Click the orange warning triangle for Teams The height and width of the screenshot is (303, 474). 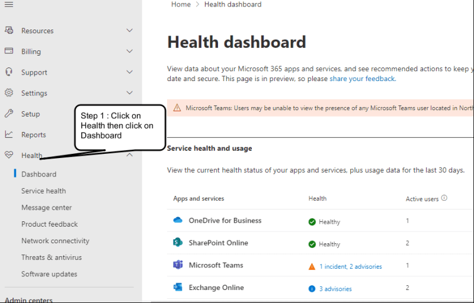[312, 266]
